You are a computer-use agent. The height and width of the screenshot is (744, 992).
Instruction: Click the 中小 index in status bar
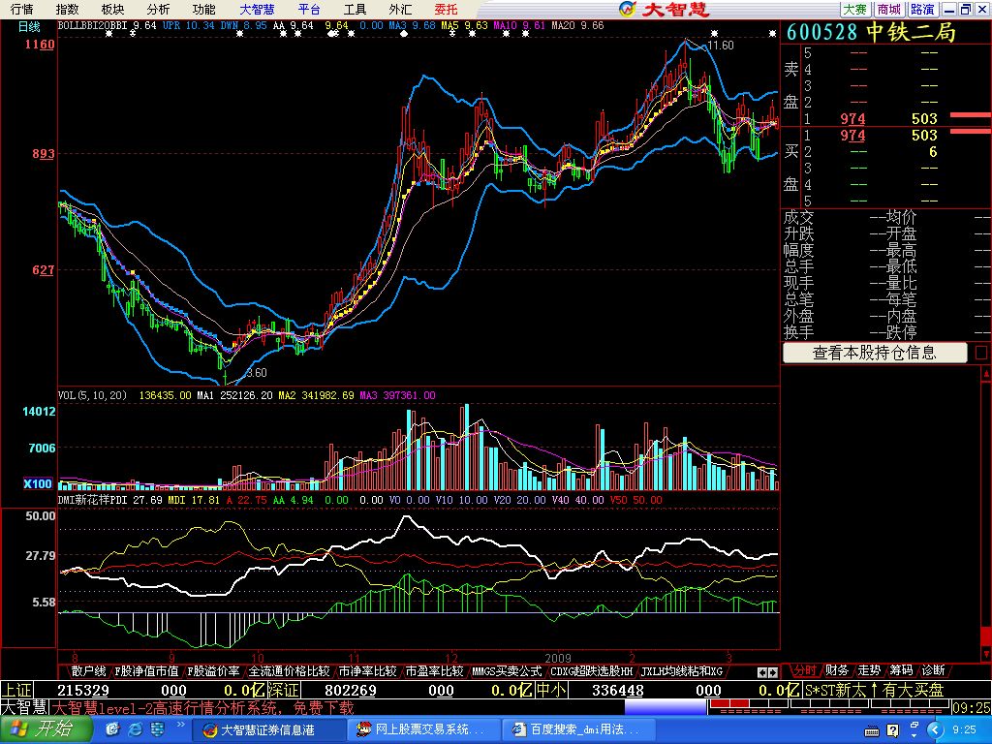coord(551,690)
